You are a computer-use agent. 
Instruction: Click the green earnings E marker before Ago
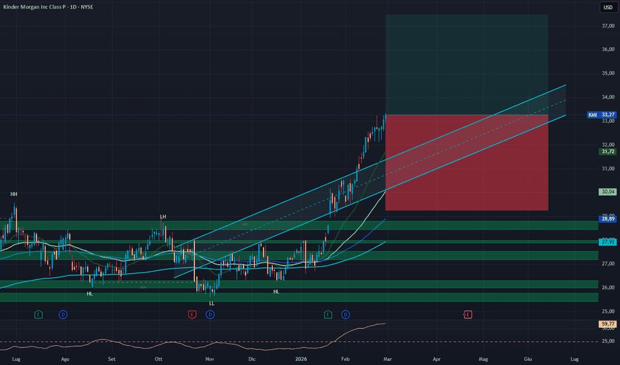[39, 315]
